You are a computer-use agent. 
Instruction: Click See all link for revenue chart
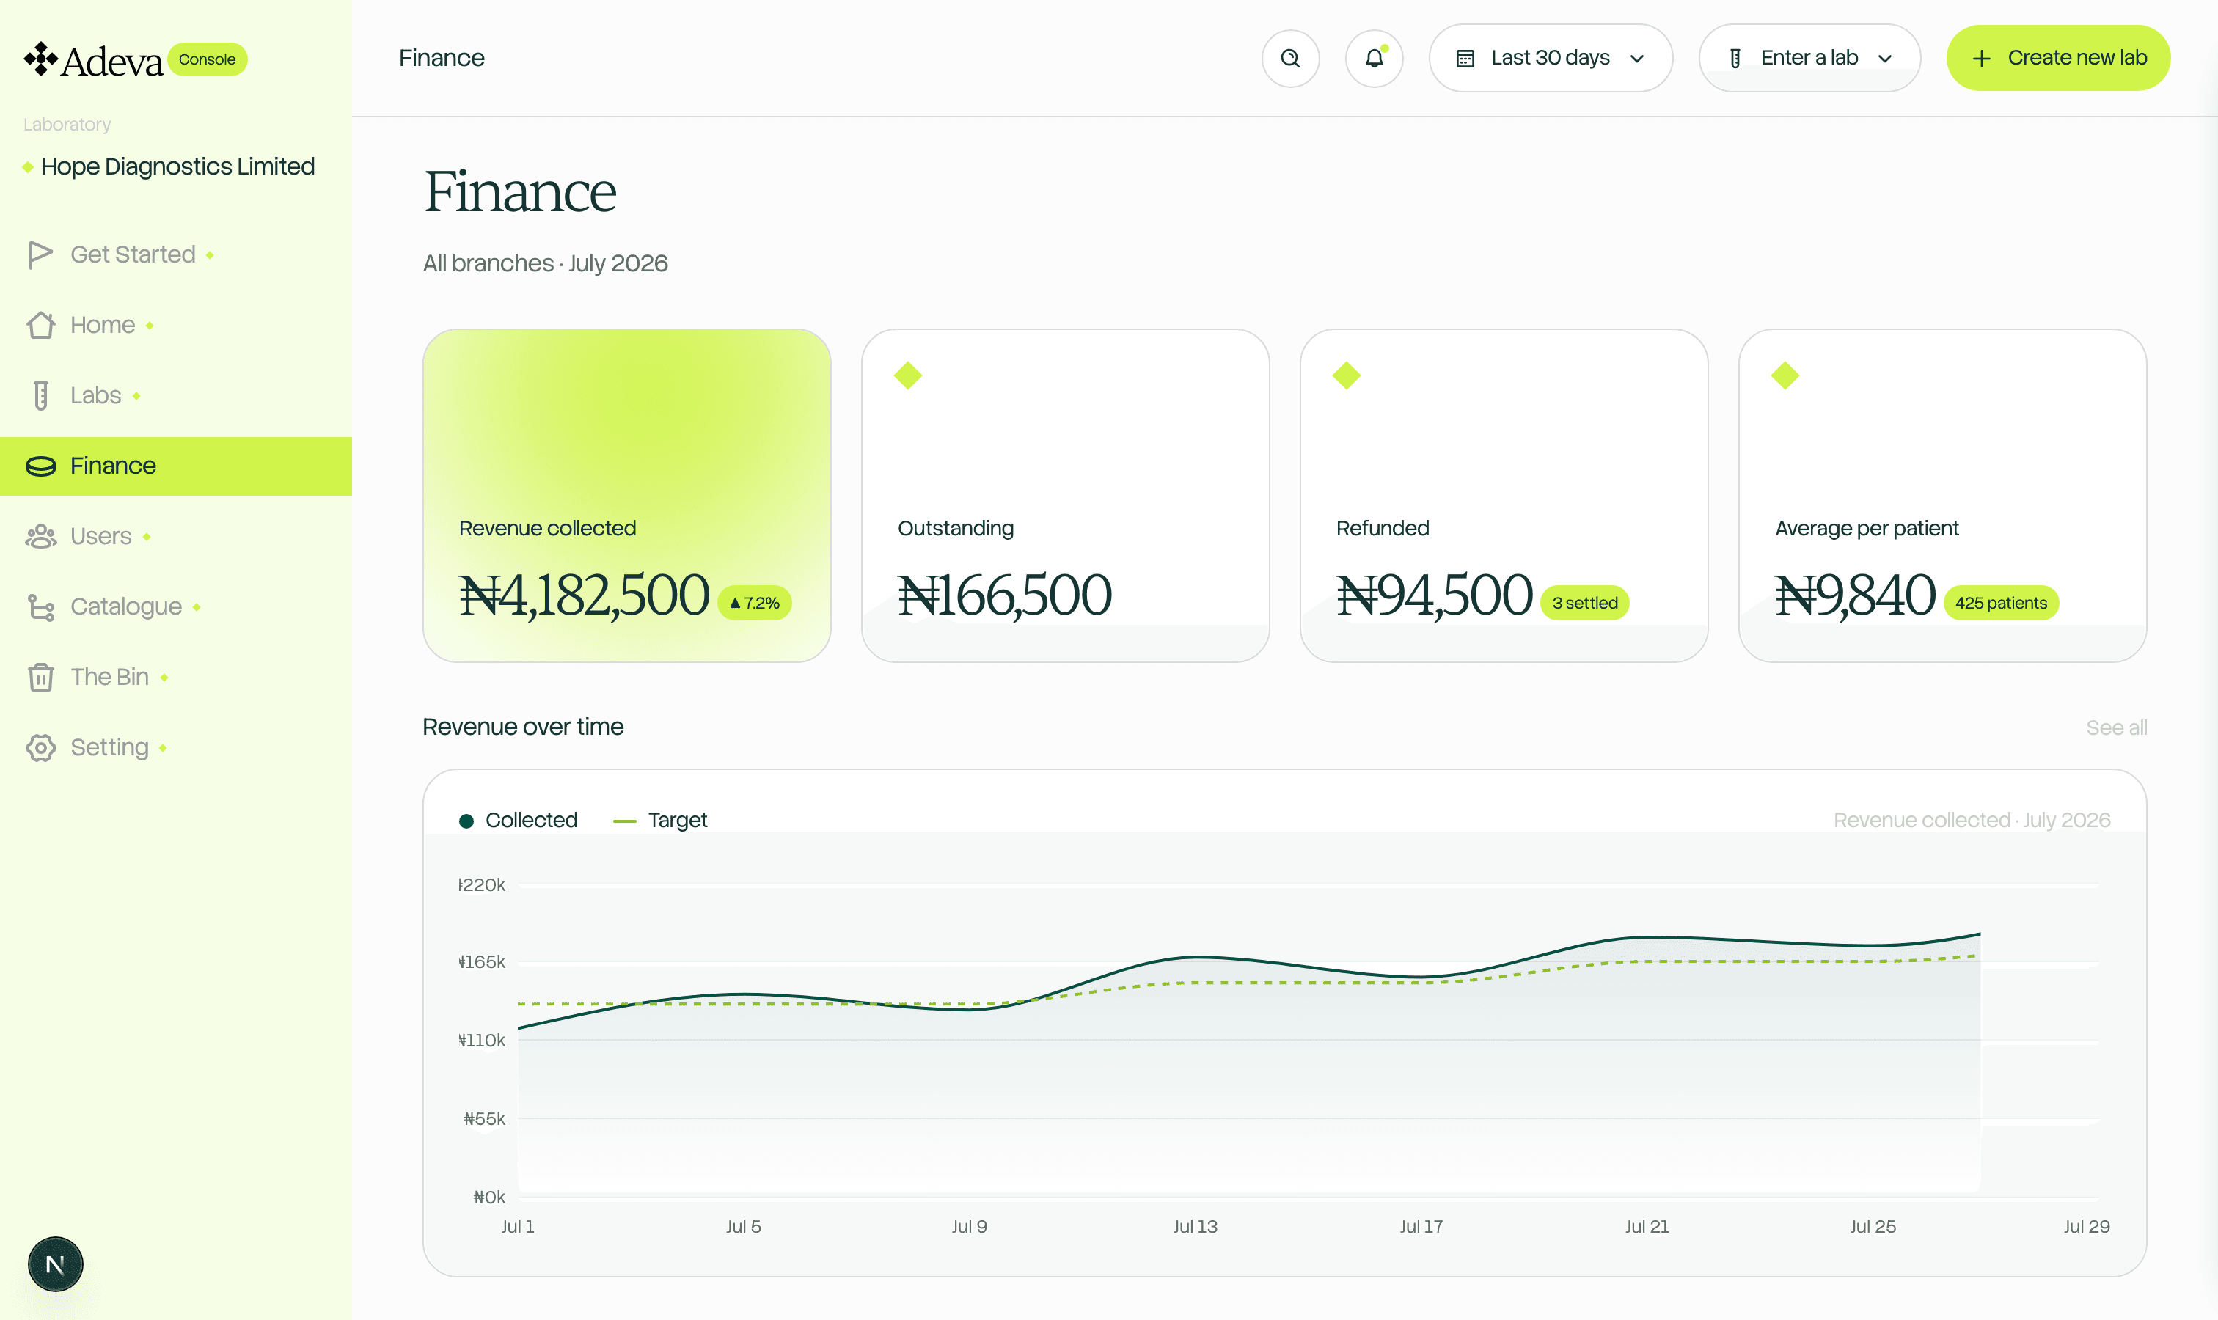coord(2116,727)
